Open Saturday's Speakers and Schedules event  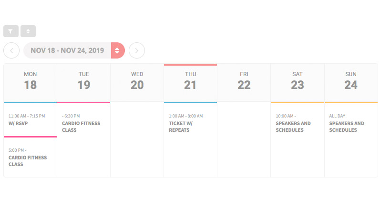(298, 123)
